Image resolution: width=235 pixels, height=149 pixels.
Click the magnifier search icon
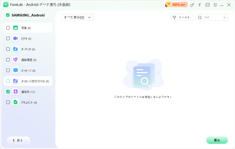pos(200,18)
